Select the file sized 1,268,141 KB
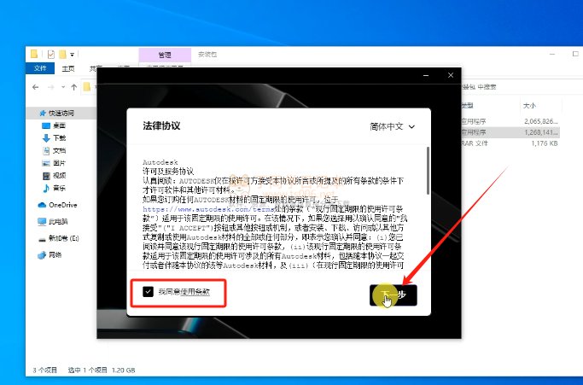This screenshot has width=583, height=385. coord(510,132)
